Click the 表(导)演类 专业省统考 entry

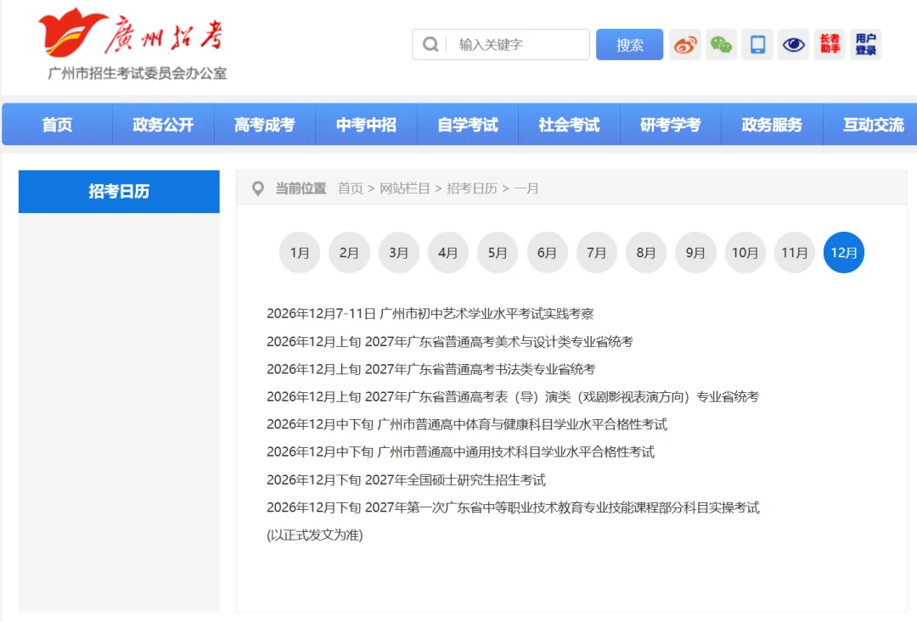click(513, 397)
